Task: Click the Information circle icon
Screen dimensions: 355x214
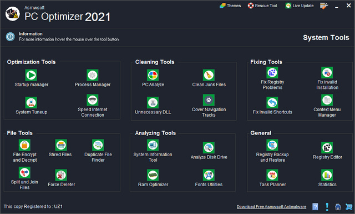Action: point(10,37)
